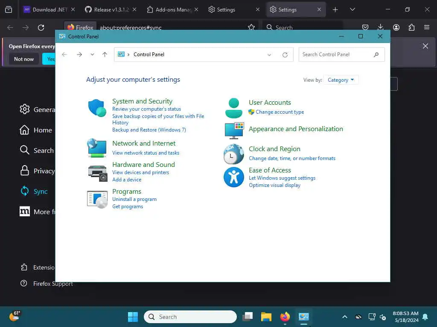Screen dimensions: 437x327
Task: Open the Network and Internet globe icon
Action: click(x=97, y=148)
